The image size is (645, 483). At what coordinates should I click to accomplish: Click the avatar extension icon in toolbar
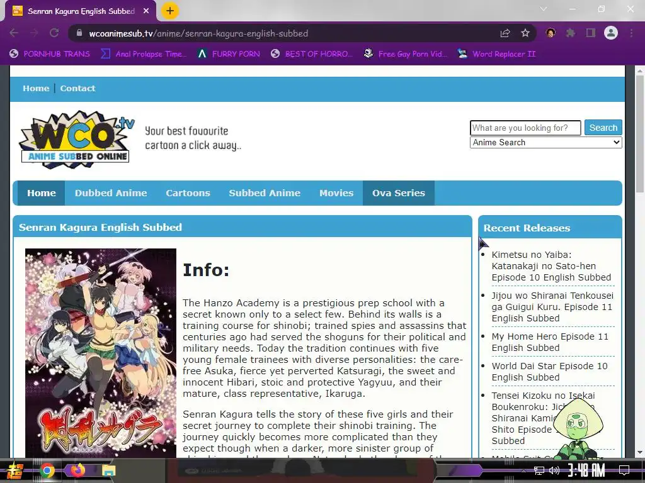tap(551, 33)
